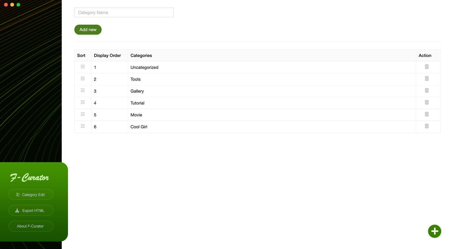Click the Add new button
Viewport: 449px width, 249px height.
(88, 30)
